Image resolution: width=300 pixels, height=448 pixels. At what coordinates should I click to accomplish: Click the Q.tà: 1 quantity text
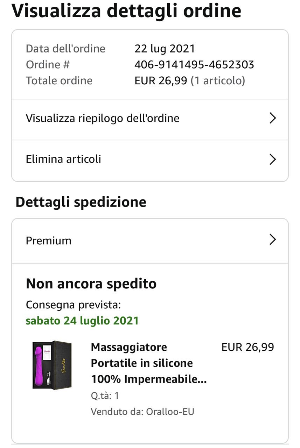click(105, 396)
